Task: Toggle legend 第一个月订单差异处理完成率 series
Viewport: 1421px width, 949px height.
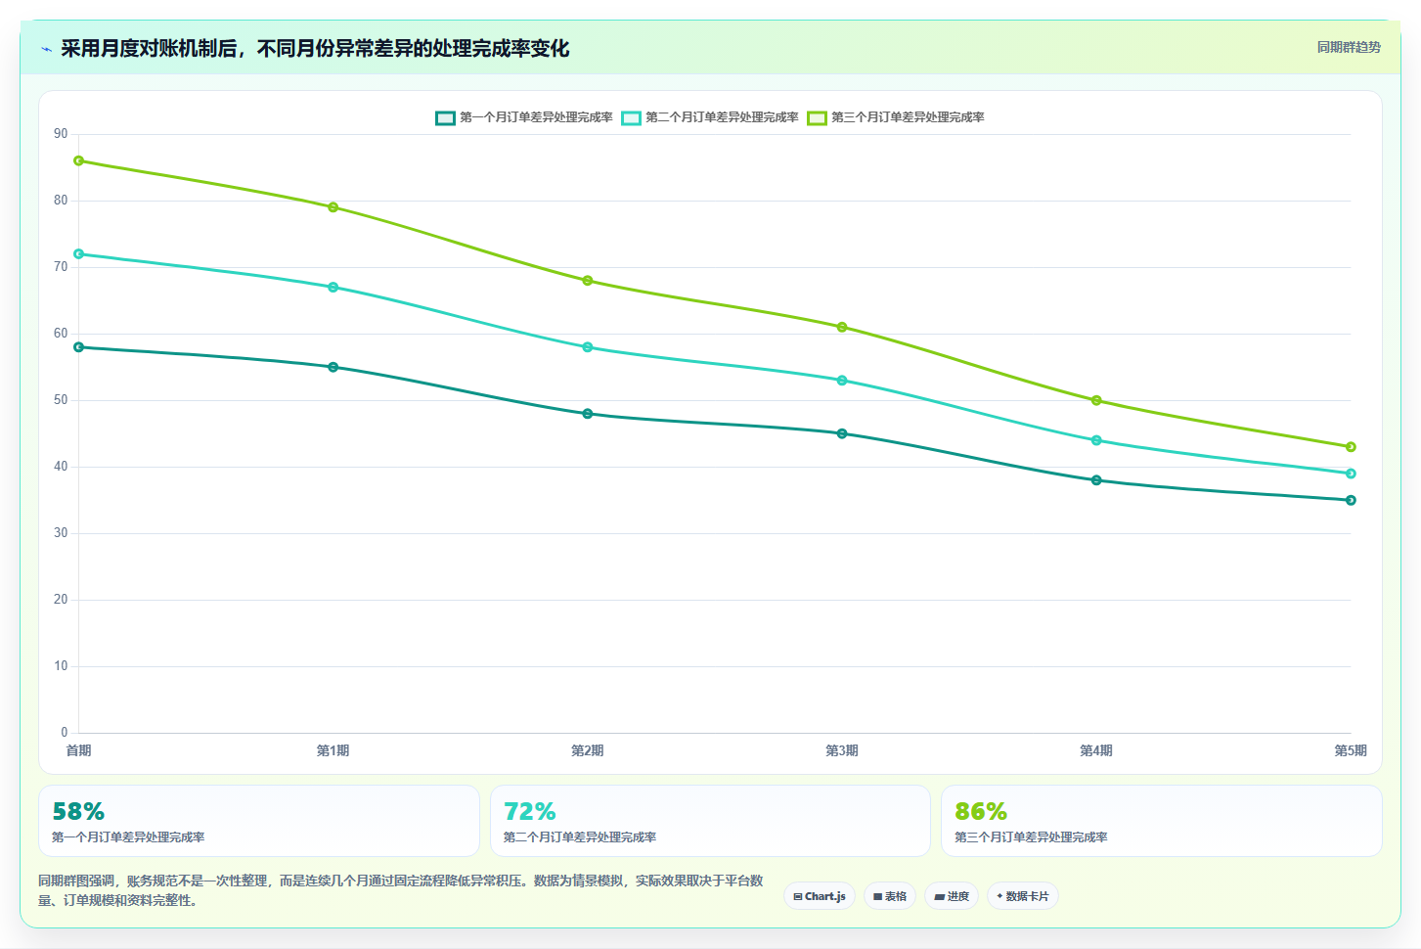Action: point(524,117)
